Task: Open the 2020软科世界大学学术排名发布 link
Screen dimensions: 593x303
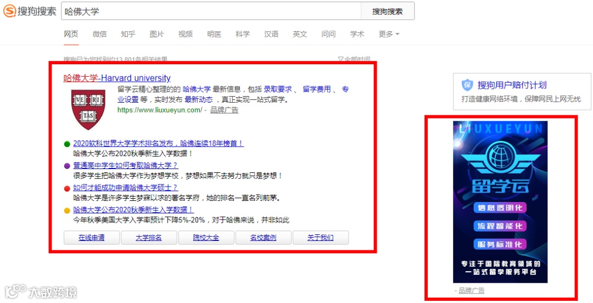Action: tap(159, 143)
